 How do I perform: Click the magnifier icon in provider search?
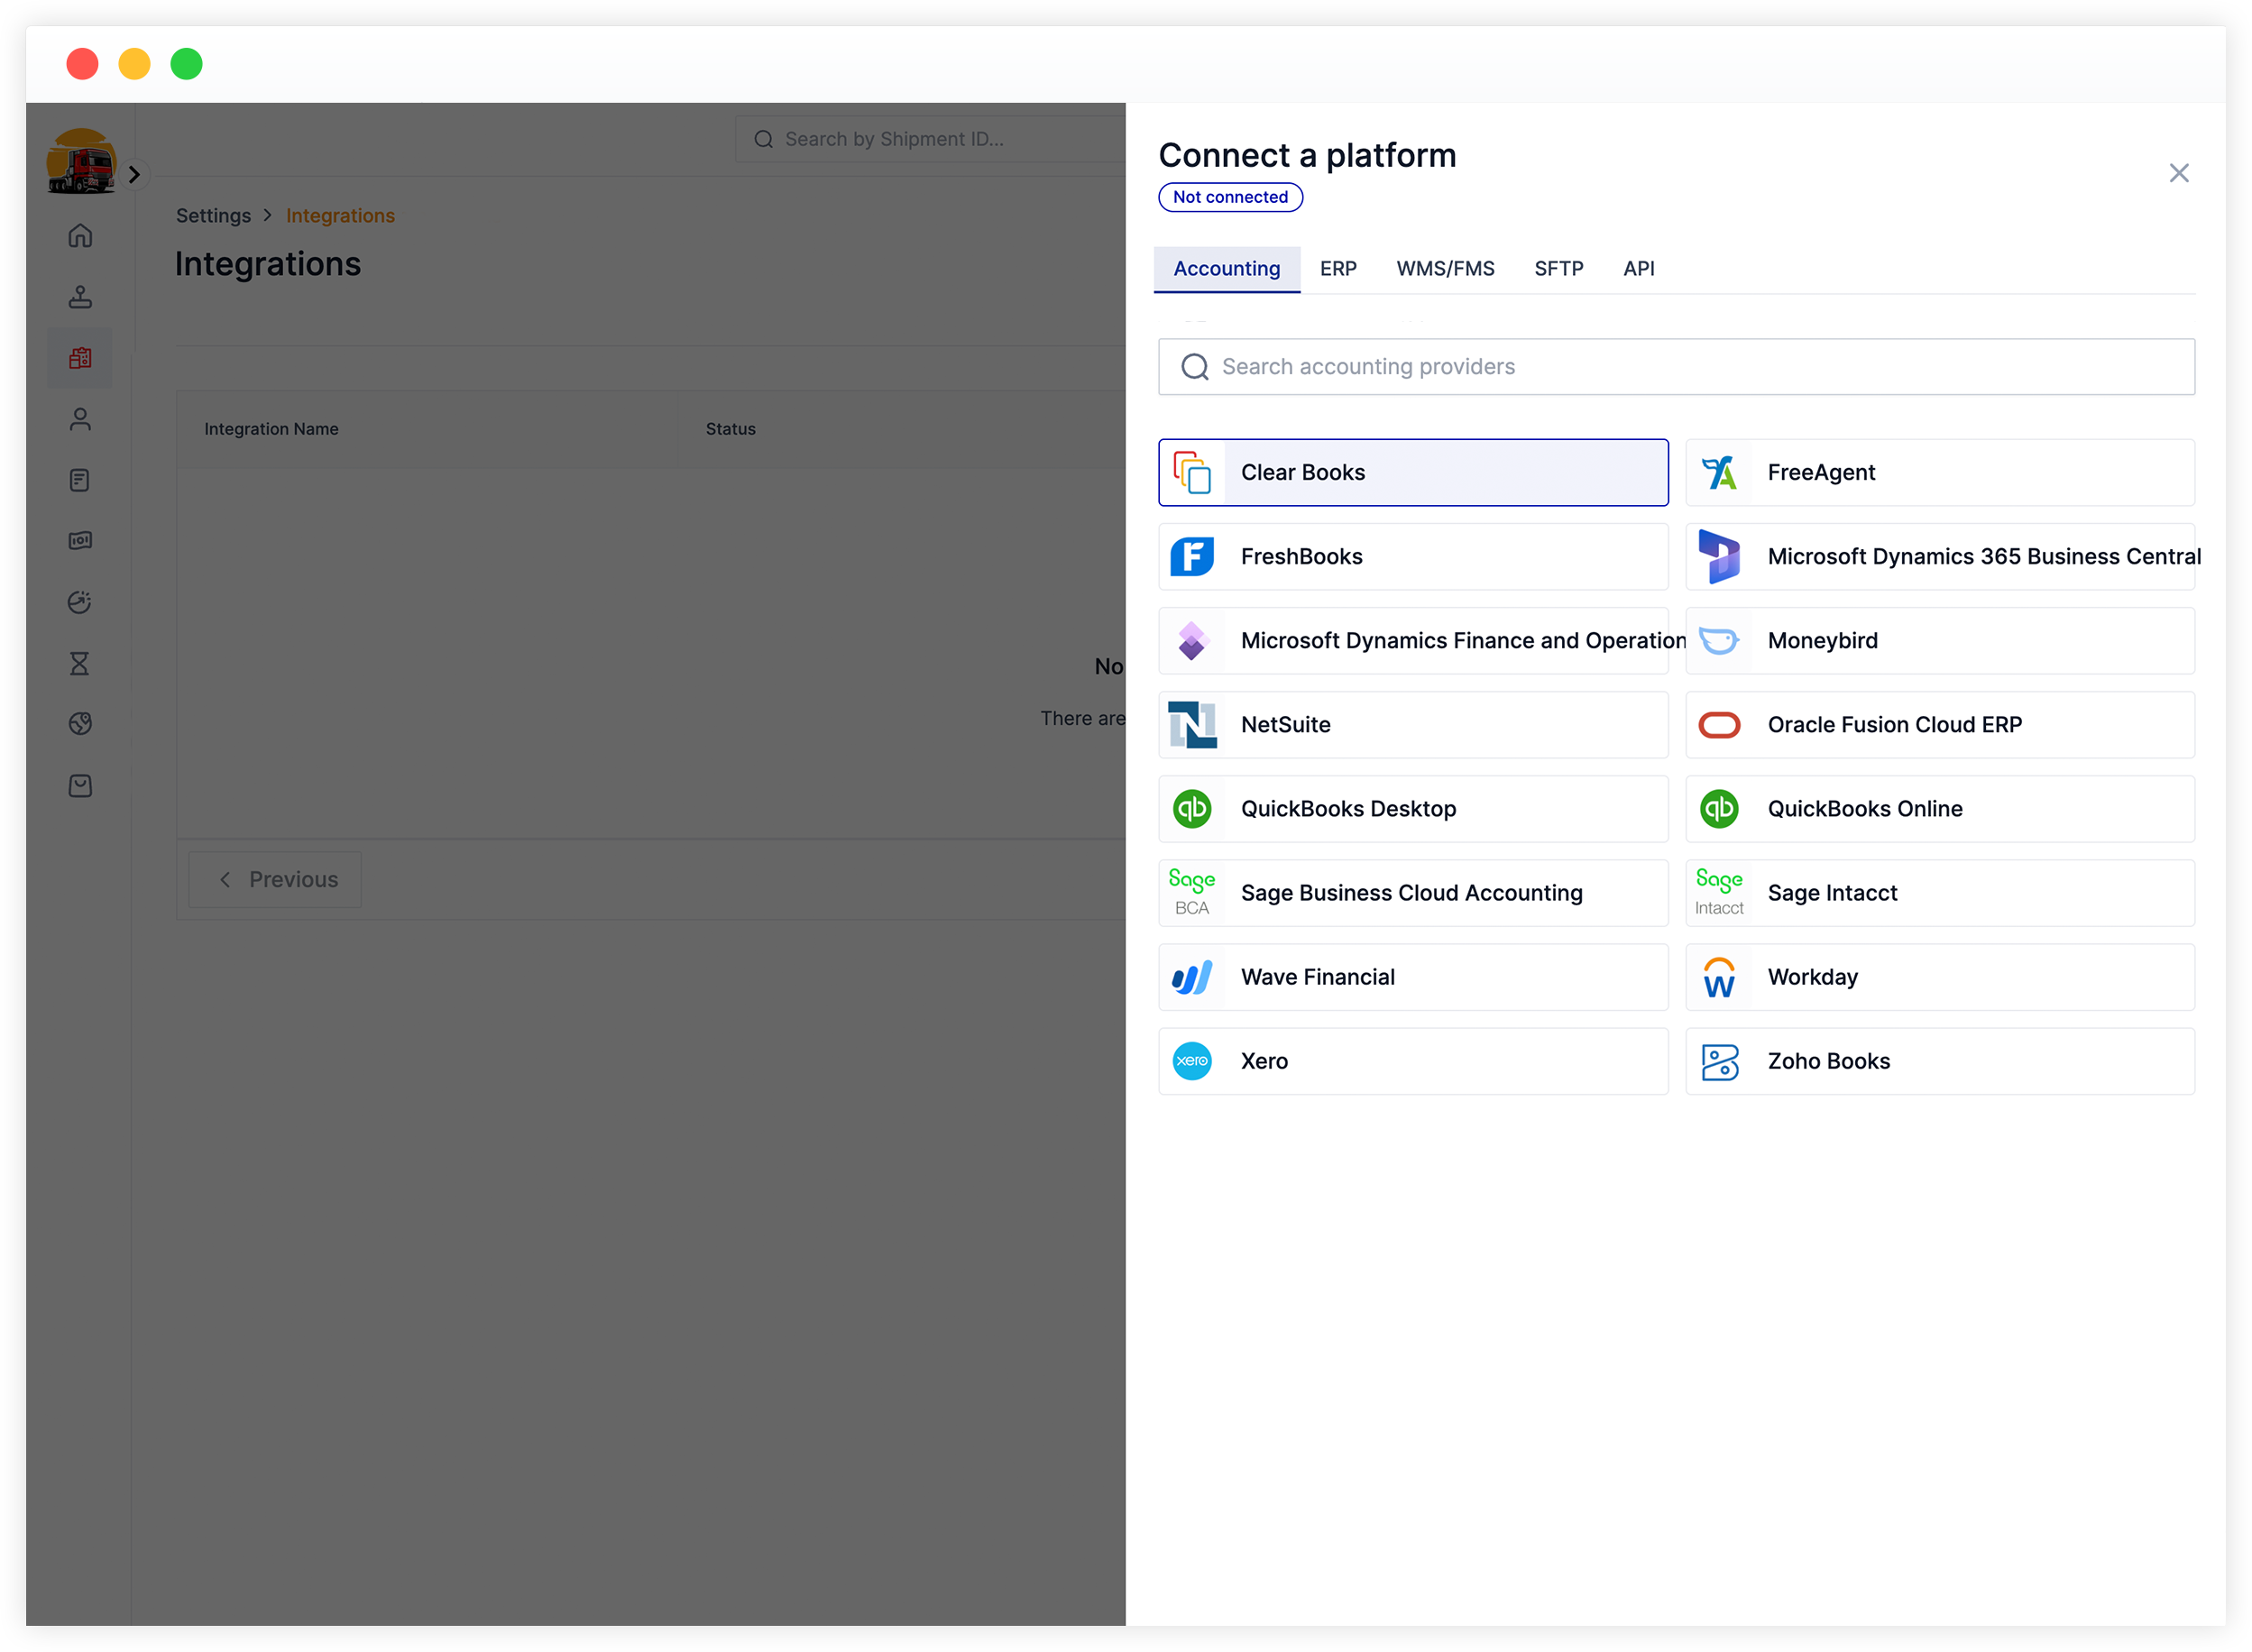tap(1194, 367)
